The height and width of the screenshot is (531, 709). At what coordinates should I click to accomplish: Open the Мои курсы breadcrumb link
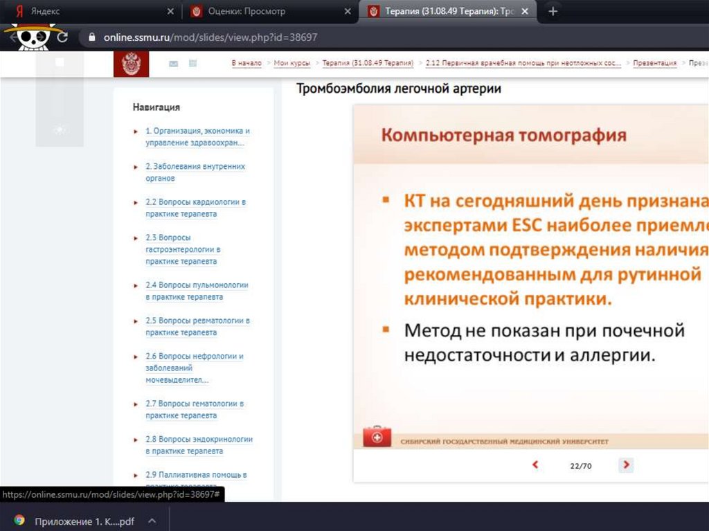[292, 63]
